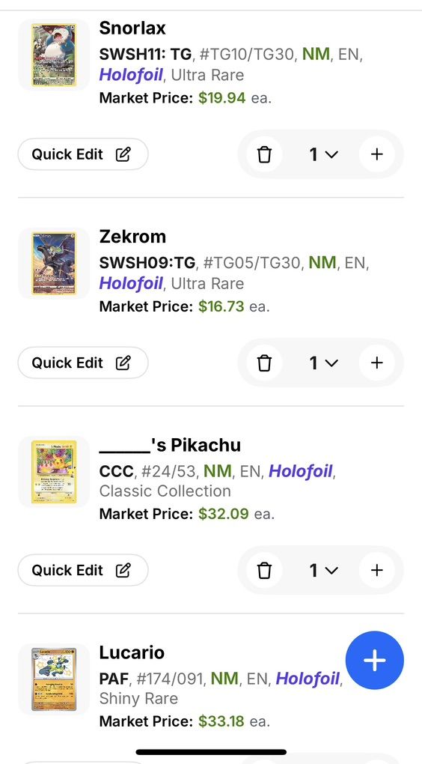The width and height of the screenshot is (422, 764).
Task: Open the Snorlax card title
Action: [132, 28]
